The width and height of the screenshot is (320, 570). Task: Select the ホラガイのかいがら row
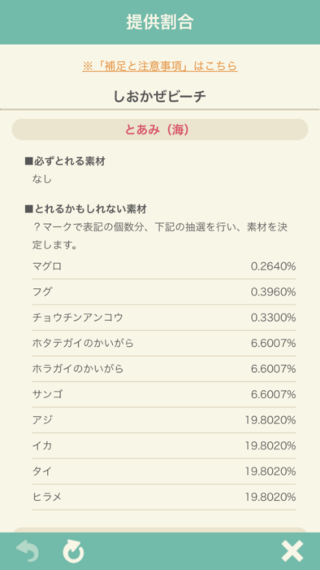tap(164, 369)
